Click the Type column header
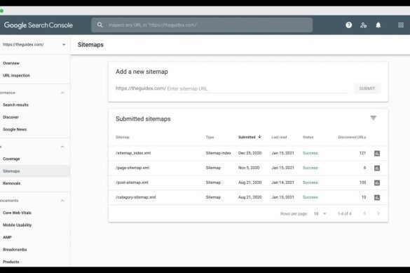Image resolution: width=410 pixels, height=273 pixels. coord(210,137)
